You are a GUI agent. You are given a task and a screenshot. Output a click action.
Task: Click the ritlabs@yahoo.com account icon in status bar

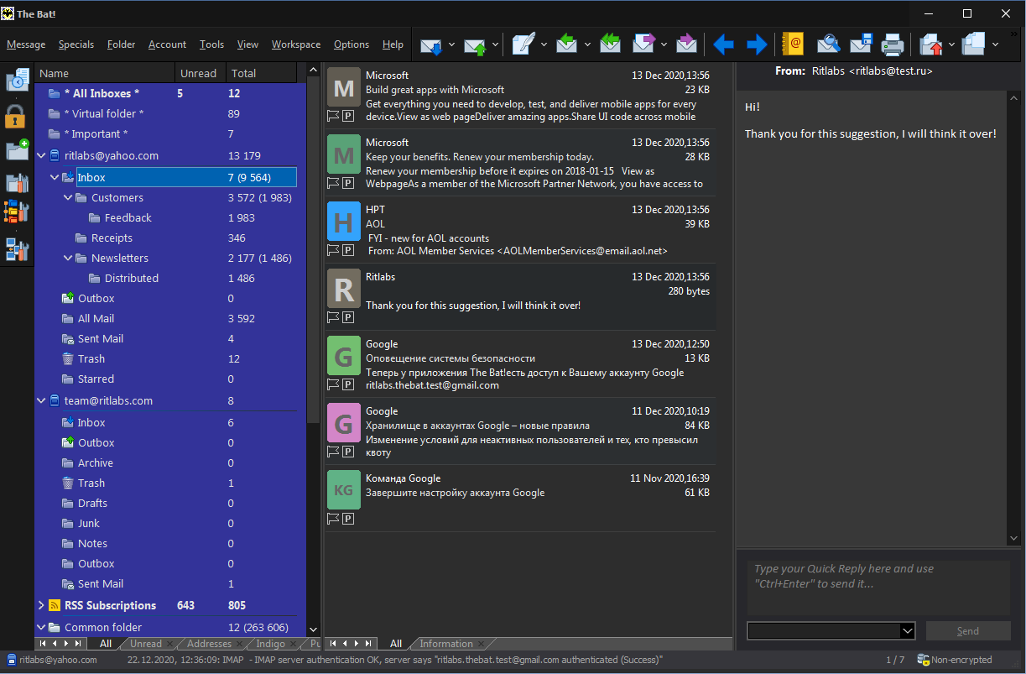pyautogui.click(x=11, y=660)
